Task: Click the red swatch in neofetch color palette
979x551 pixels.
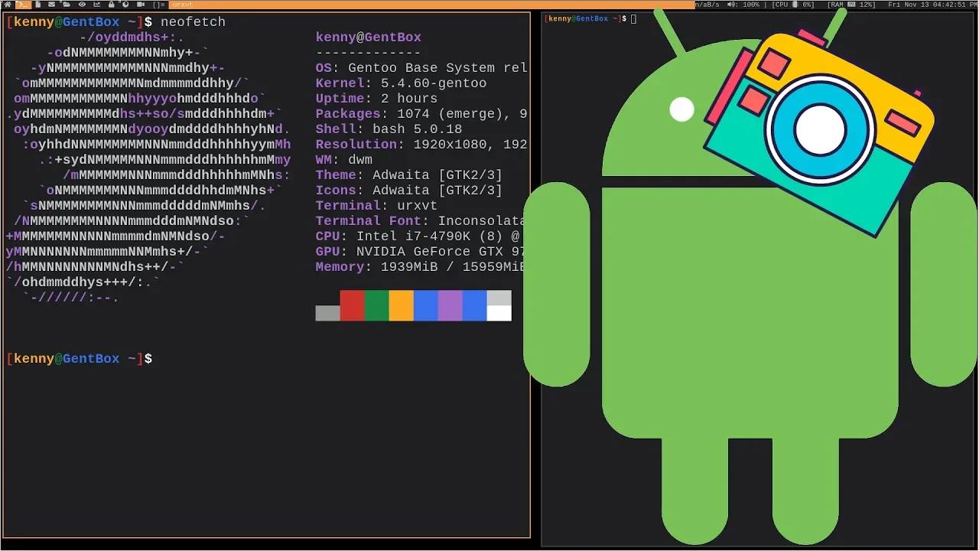Action: [352, 305]
